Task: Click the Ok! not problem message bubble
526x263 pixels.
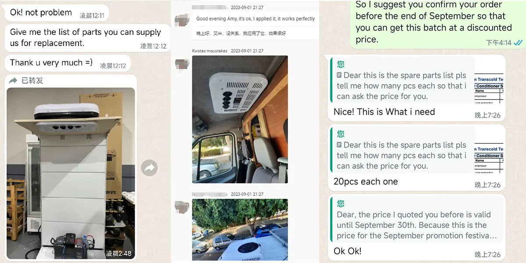Action: [57, 13]
